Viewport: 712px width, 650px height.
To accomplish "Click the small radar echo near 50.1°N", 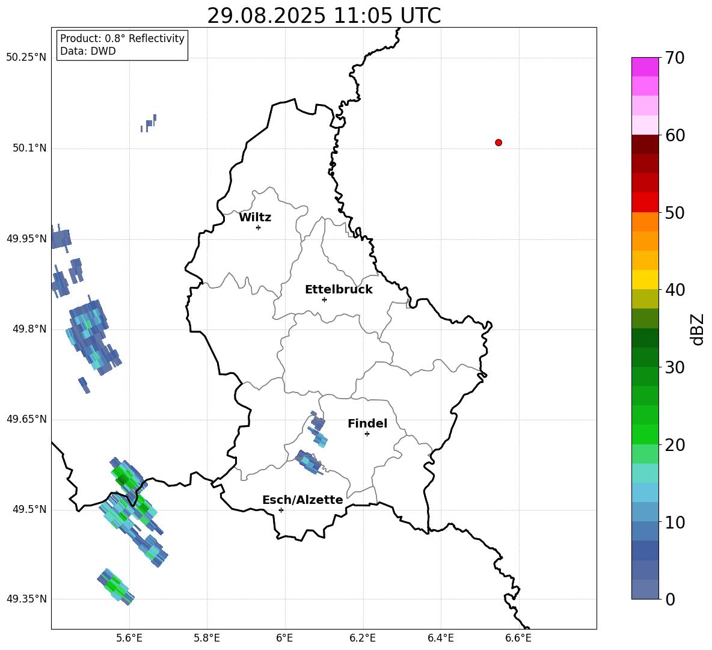I will [149, 123].
